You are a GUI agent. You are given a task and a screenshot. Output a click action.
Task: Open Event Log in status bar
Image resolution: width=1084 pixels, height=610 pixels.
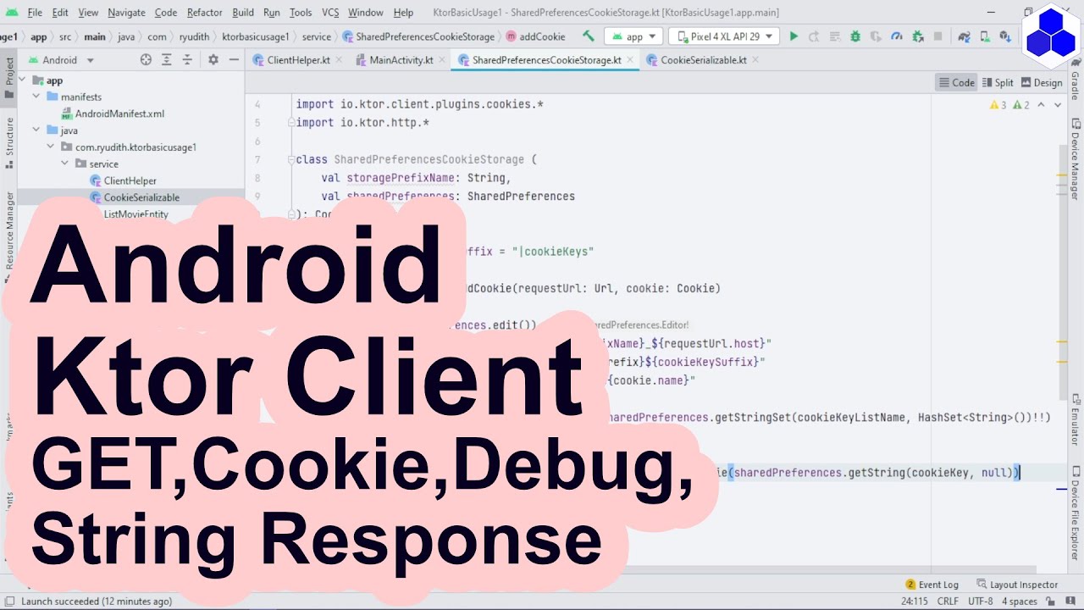click(932, 585)
